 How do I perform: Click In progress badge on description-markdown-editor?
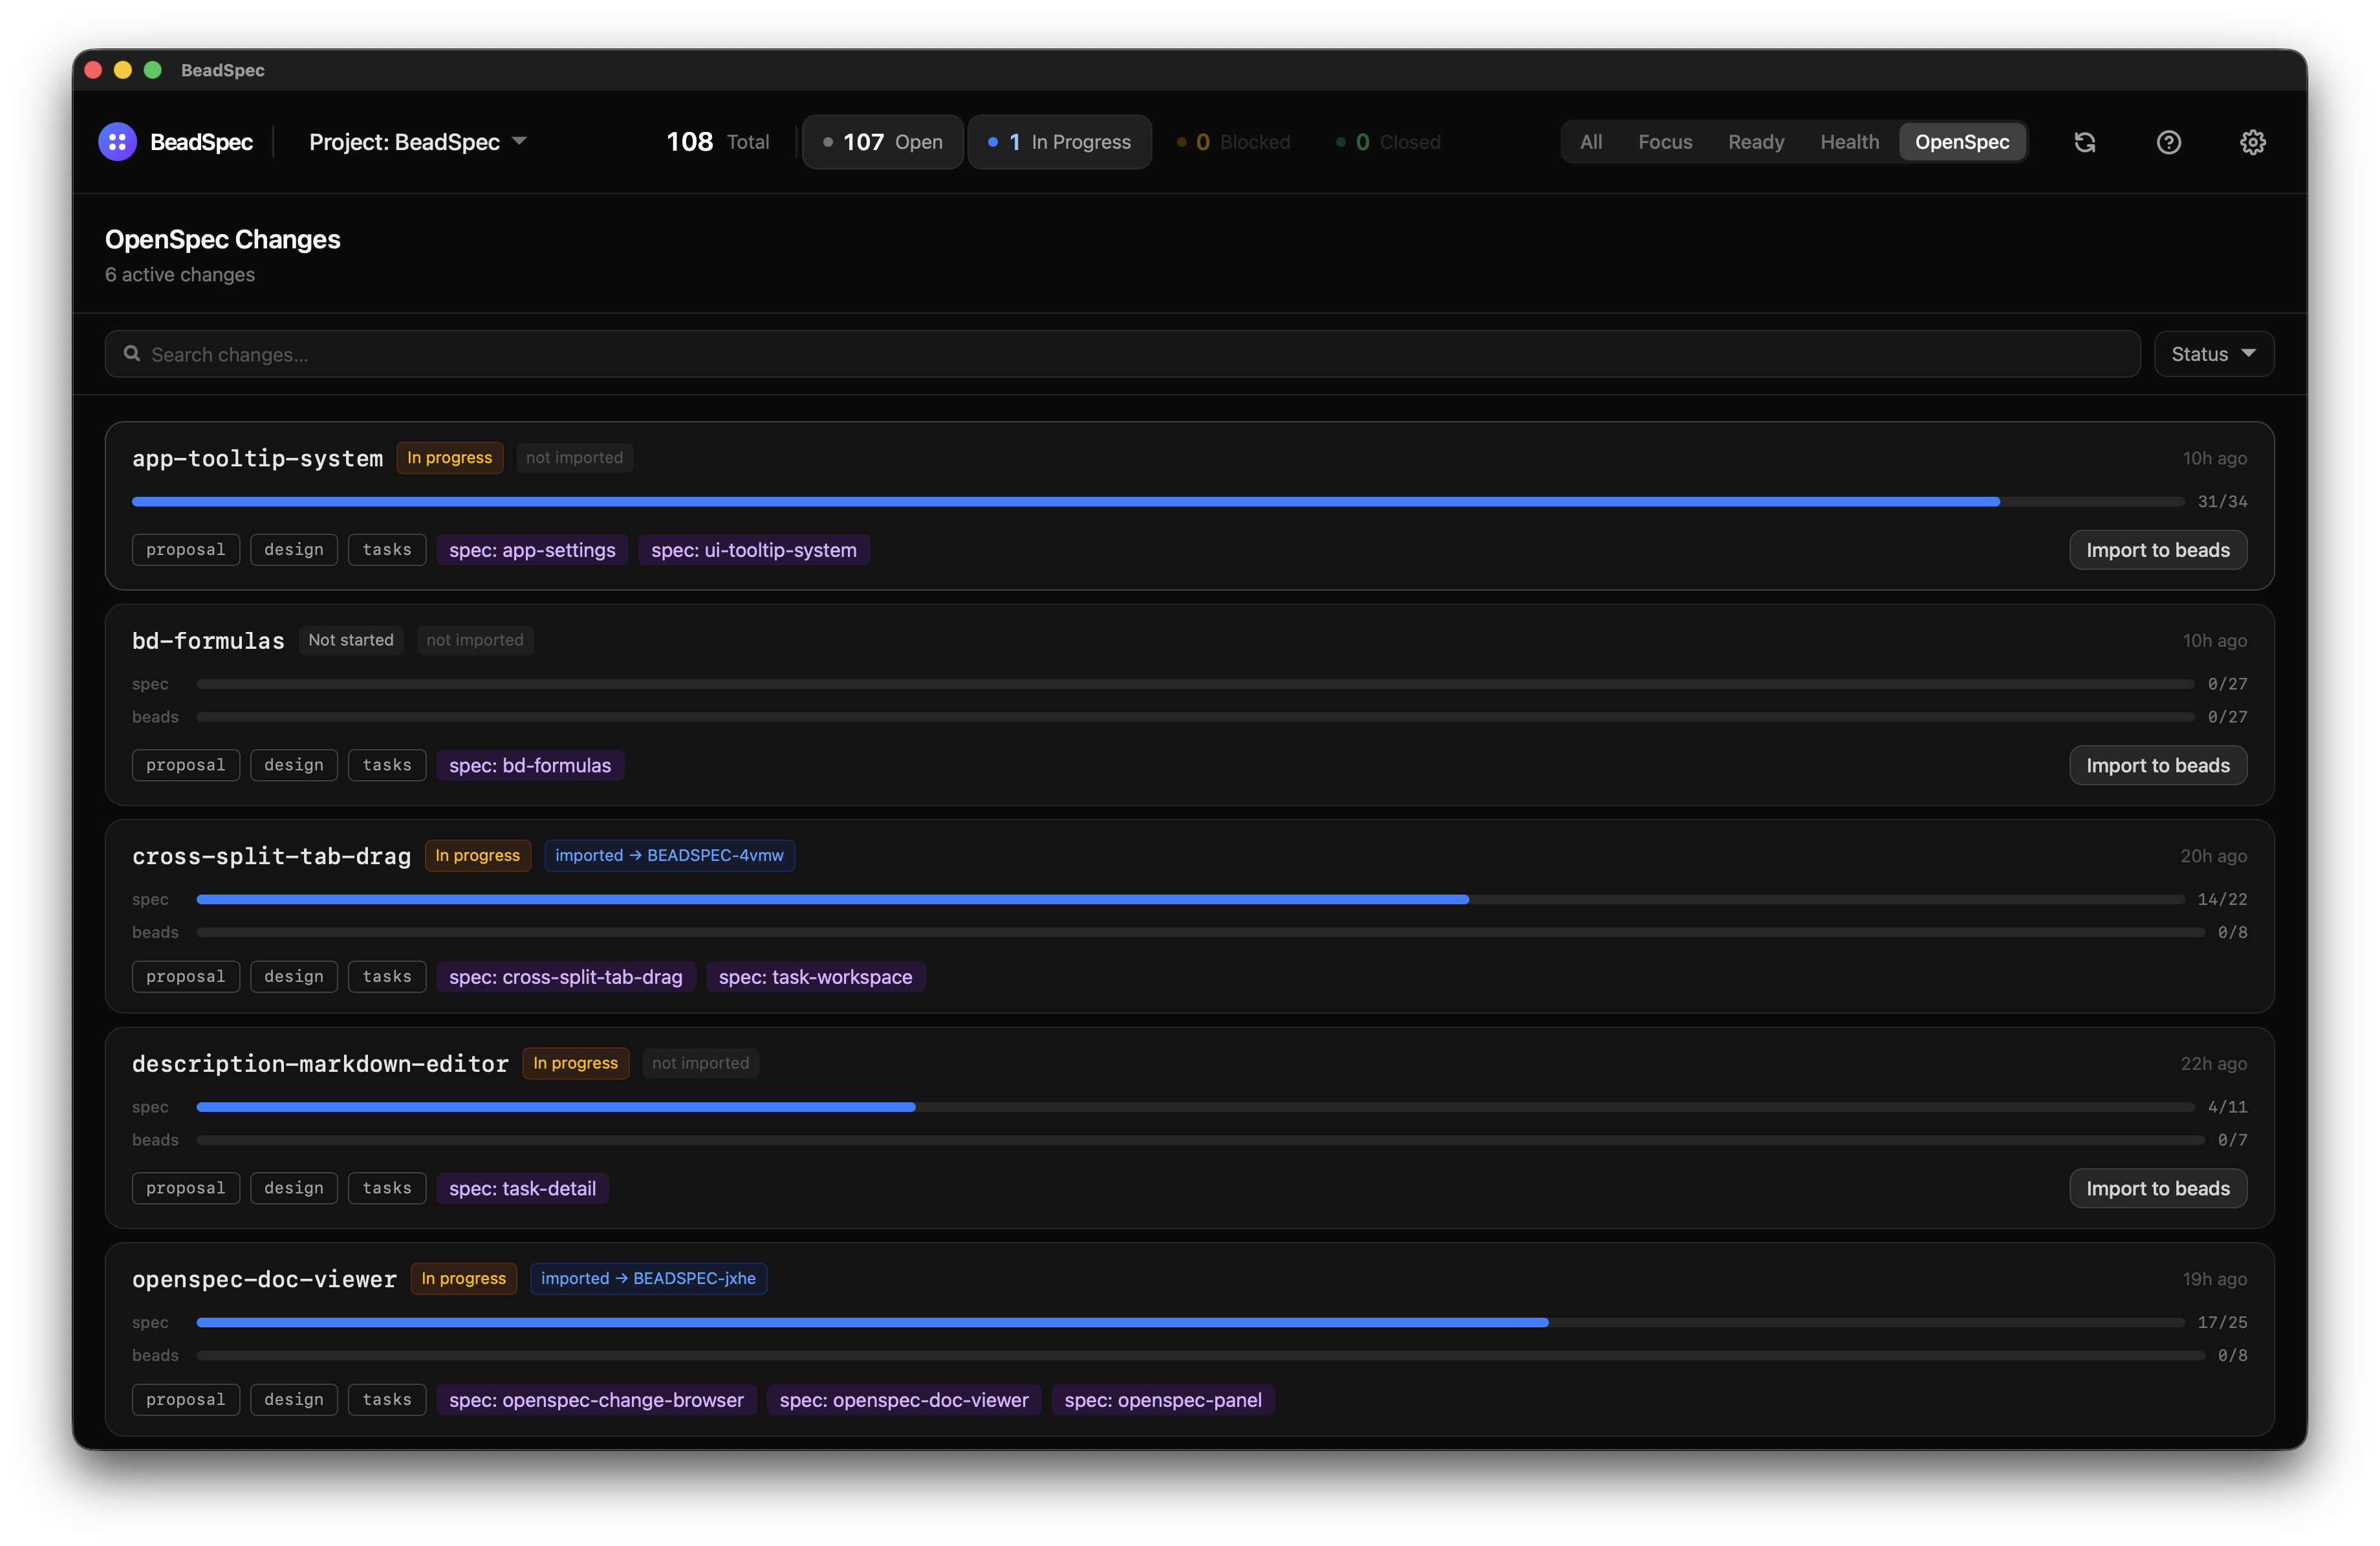(x=575, y=1063)
